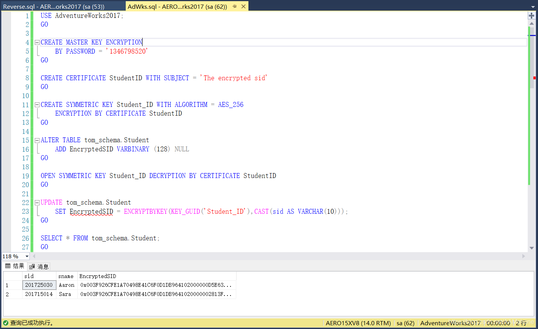Click the vertical scrollbar down arrow

(532, 248)
